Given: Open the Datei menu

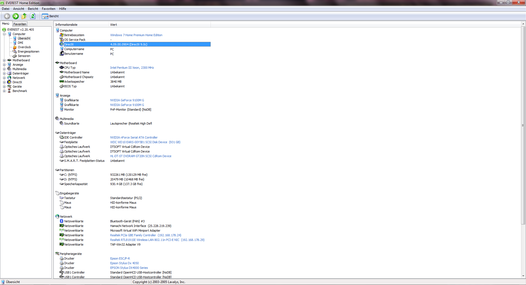Looking at the screenshot, I should tap(5, 9).
